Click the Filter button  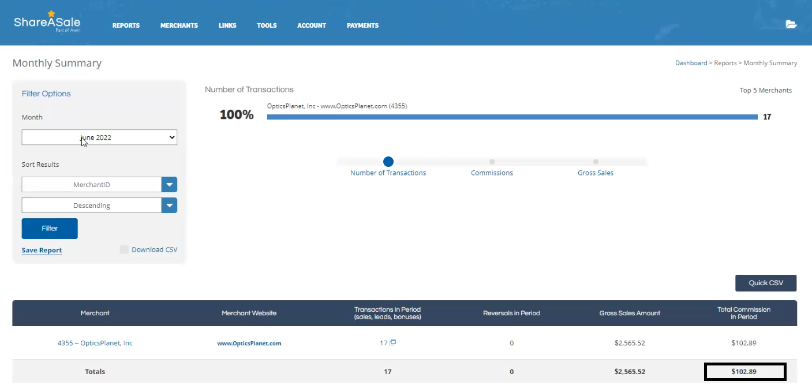(50, 229)
